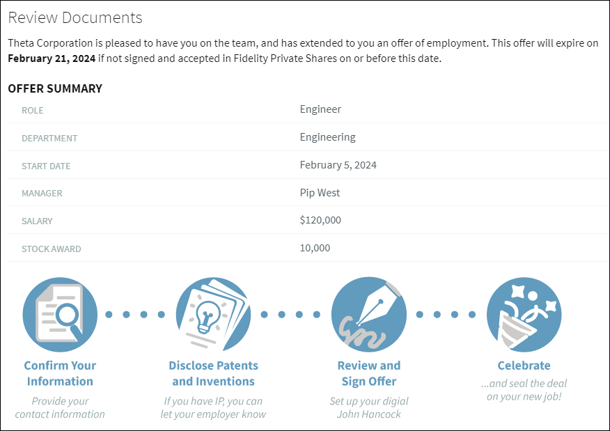This screenshot has width=610, height=431.
Task: Click manager name Pip West
Action: pos(320,193)
